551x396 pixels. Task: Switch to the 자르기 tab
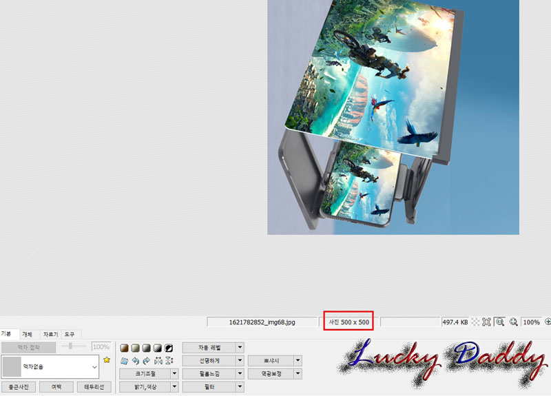click(50, 334)
